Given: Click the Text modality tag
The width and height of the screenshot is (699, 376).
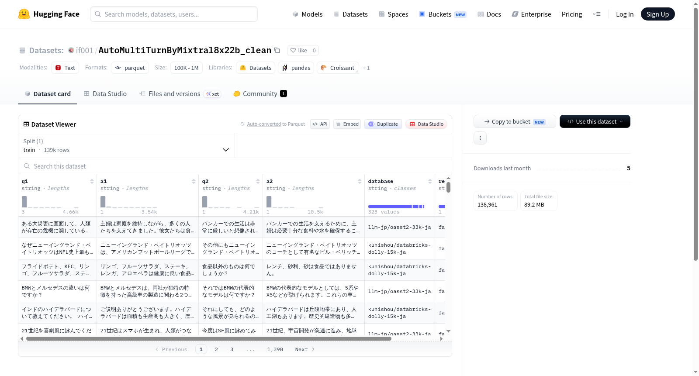Looking at the screenshot, I should [x=65, y=68].
